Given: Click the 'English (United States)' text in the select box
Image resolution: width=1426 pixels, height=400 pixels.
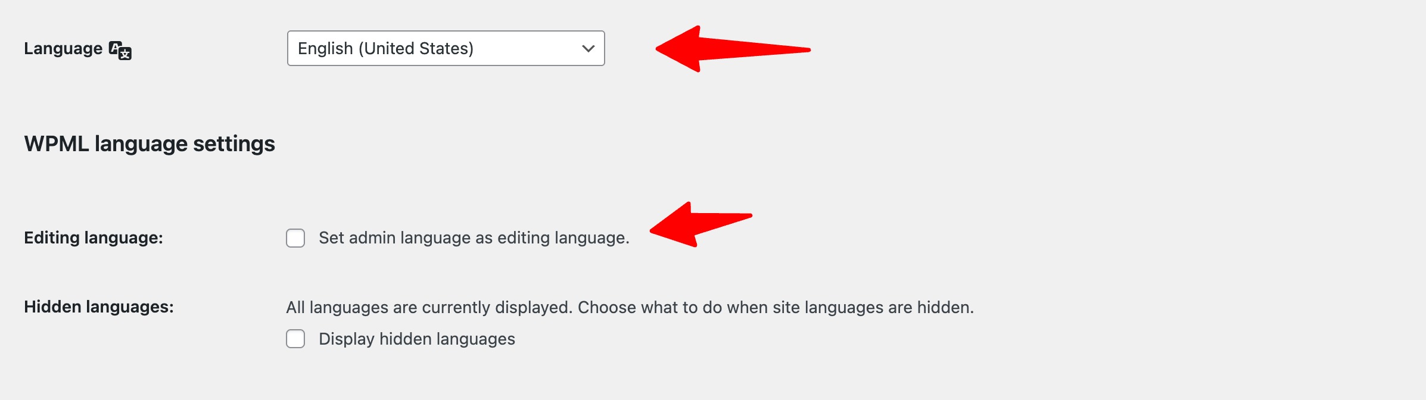Looking at the screenshot, I should [x=385, y=48].
